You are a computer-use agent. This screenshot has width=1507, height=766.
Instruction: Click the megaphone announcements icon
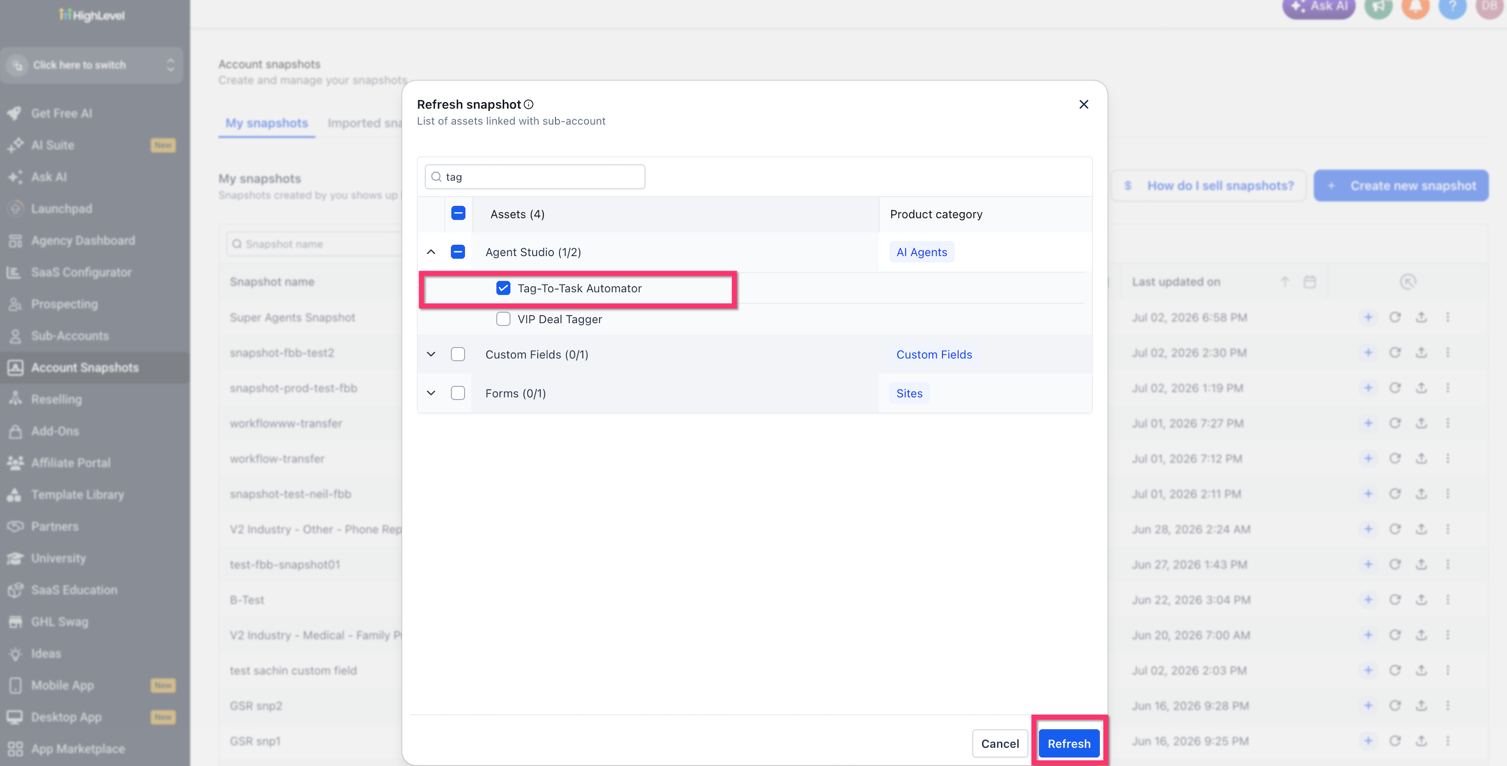(x=1379, y=7)
